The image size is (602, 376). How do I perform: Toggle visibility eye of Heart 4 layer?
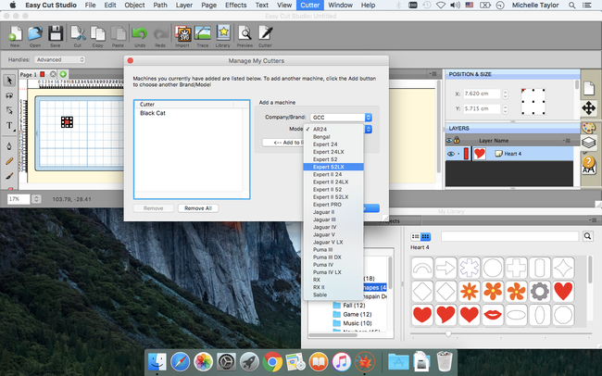point(450,154)
